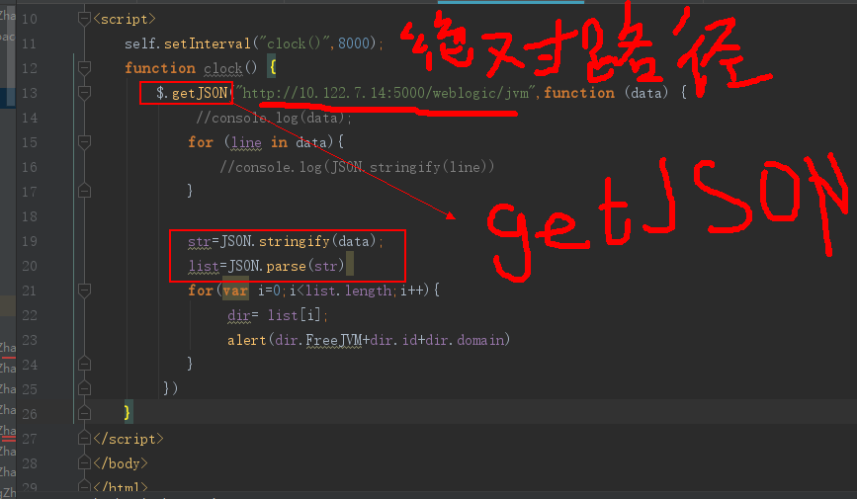857x499 pixels.
Task: Click the line variable in for-in loop
Action: (246, 142)
